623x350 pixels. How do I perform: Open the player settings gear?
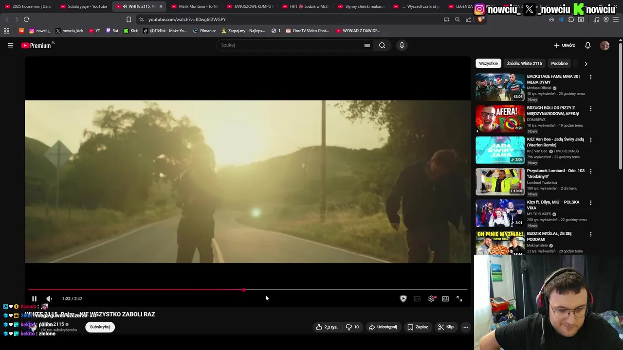[x=431, y=298]
